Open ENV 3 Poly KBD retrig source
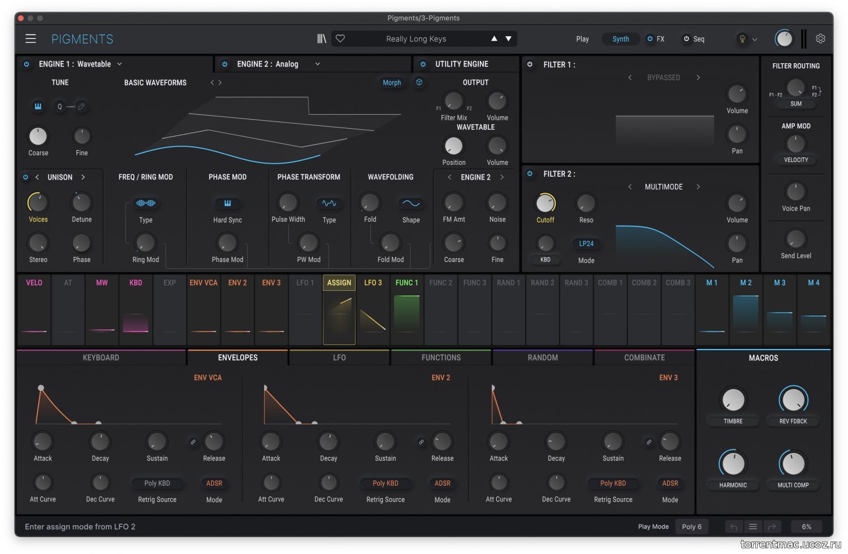Viewport: 848px width, 554px height. point(613,483)
